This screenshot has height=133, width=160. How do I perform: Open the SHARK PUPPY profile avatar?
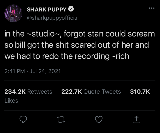click(13, 13)
